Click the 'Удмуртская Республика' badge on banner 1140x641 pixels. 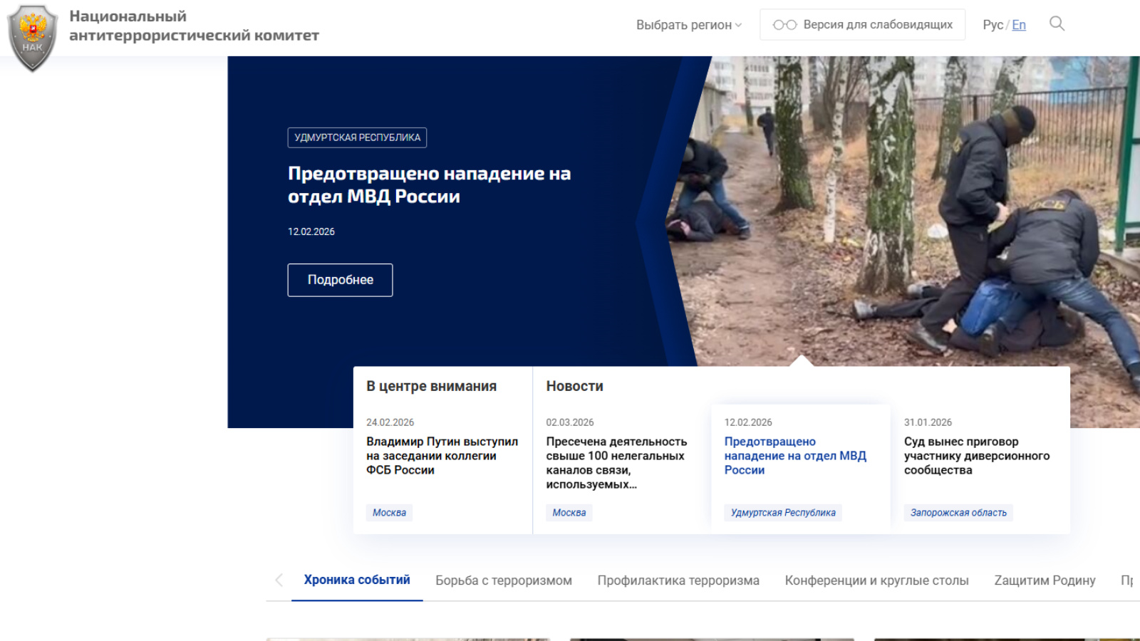coord(357,137)
